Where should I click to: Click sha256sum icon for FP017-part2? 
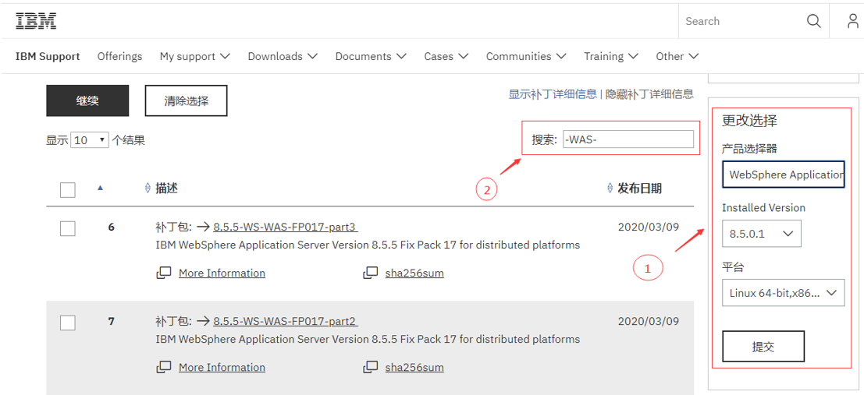click(371, 367)
